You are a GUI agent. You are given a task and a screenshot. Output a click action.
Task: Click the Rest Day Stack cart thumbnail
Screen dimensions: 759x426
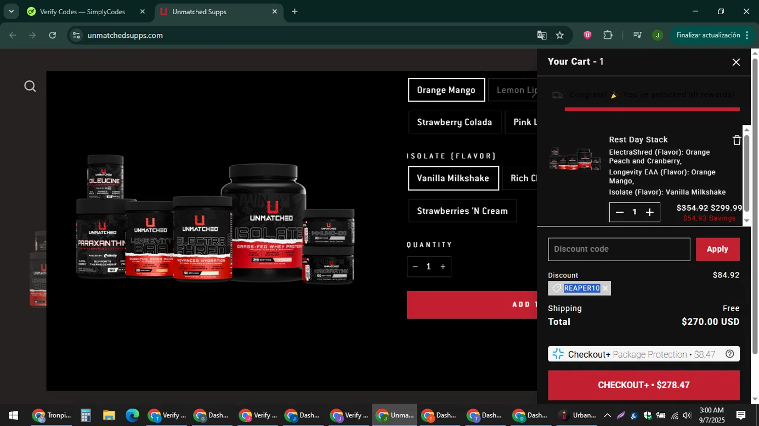575,159
